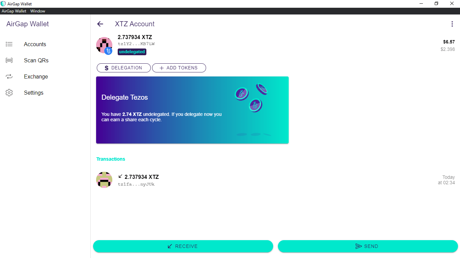Click the AirGap Wallet title bar app icon
The width and height of the screenshot is (460, 258).
click(x=3, y=4)
